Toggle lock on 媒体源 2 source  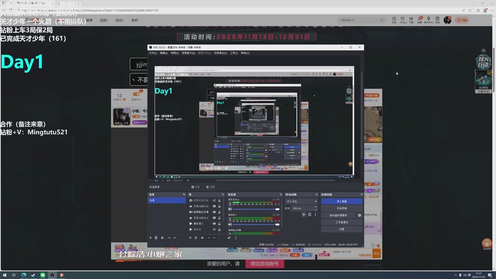[x=219, y=224]
